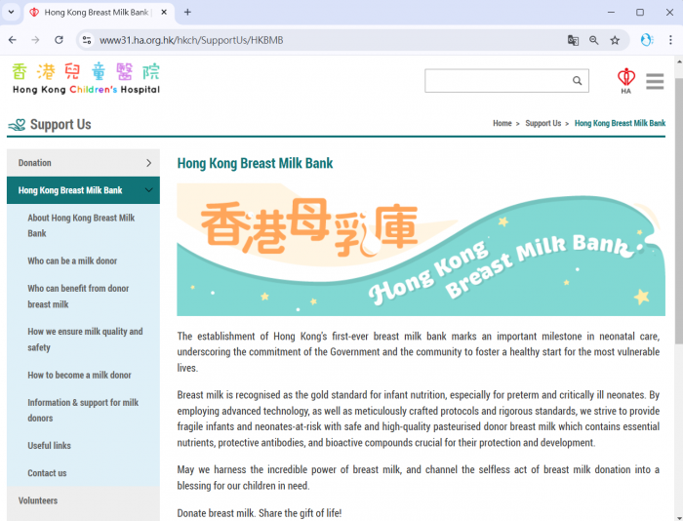The height and width of the screenshot is (521, 683).
Task: Maximize the browser window
Action: pos(640,13)
